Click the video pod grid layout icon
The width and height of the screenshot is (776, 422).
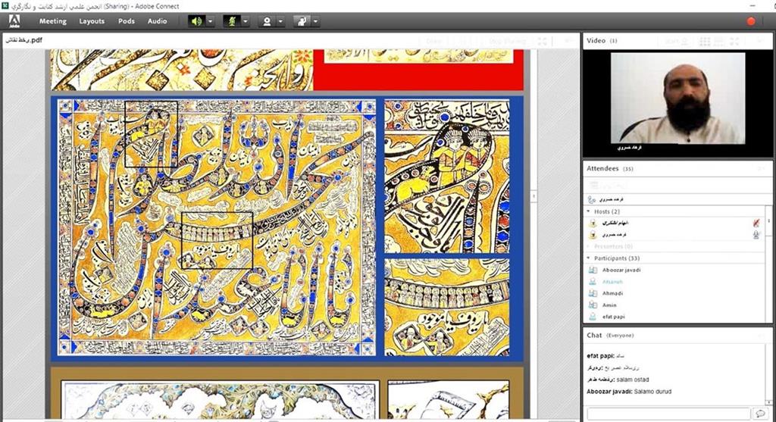tap(705, 41)
